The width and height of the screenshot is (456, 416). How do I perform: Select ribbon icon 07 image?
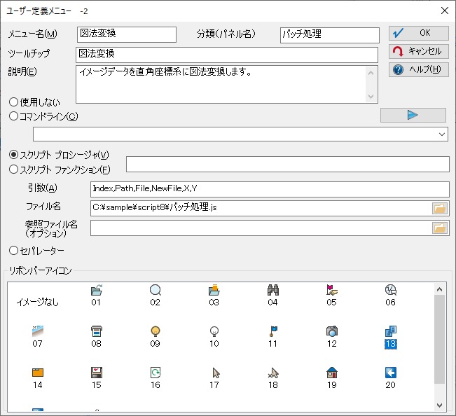[x=38, y=336]
